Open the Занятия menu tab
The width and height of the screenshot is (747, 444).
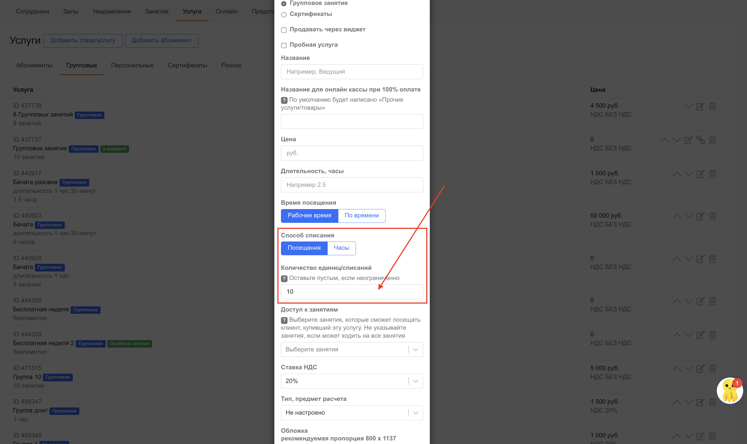click(157, 11)
